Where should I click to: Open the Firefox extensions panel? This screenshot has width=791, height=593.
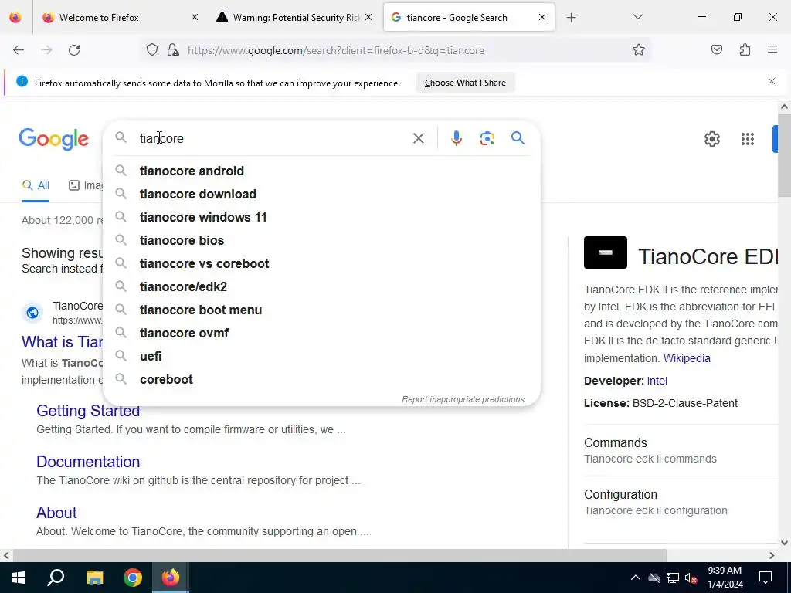[x=745, y=50]
